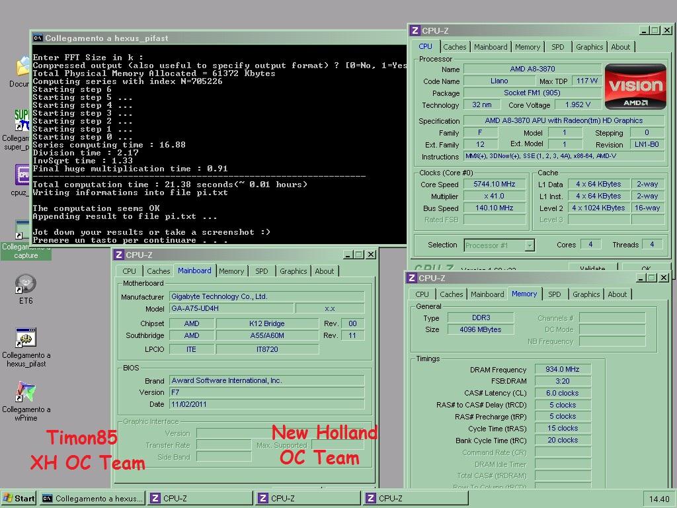
Task: Switch to Caches tab in top CPU-Z window
Action: (455, 47)
